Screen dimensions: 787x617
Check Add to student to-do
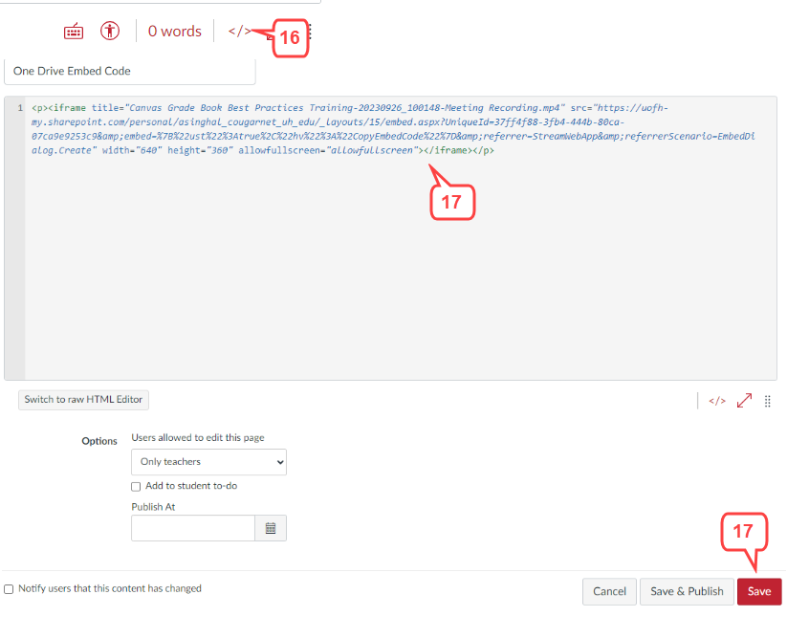point(136,487)
